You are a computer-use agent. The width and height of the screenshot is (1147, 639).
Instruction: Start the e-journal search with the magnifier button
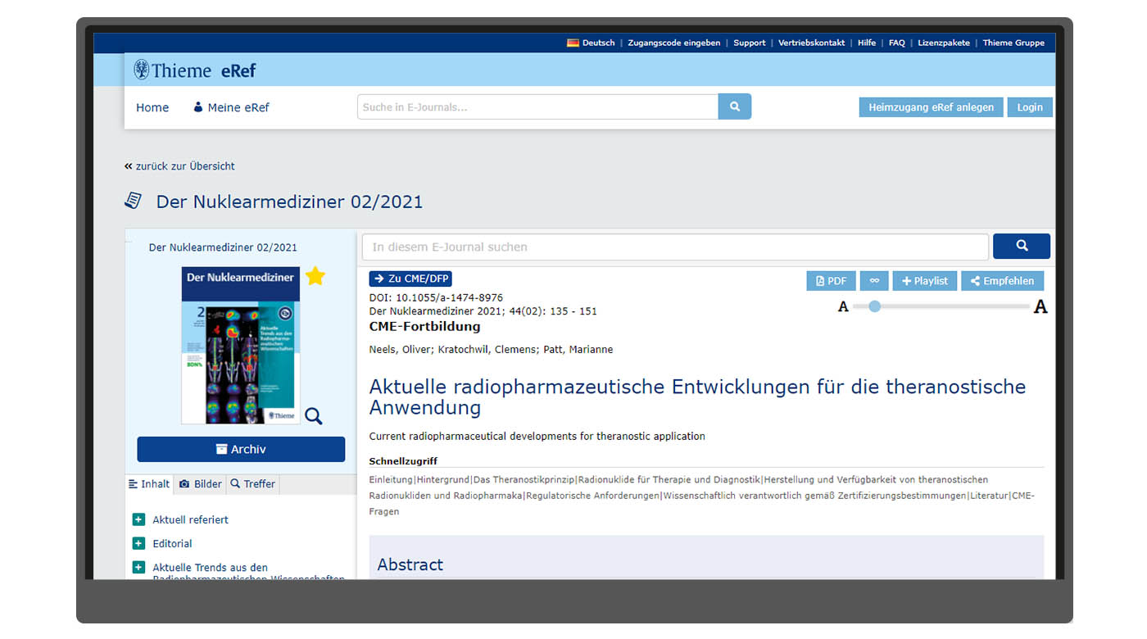(1021, 246)
